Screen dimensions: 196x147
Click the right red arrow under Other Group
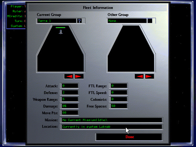[x=149, y=76]
